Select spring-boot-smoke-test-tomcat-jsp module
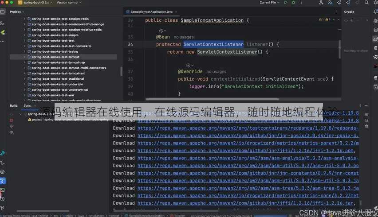Viewport: 378px width, 217px height. point(58,62)
